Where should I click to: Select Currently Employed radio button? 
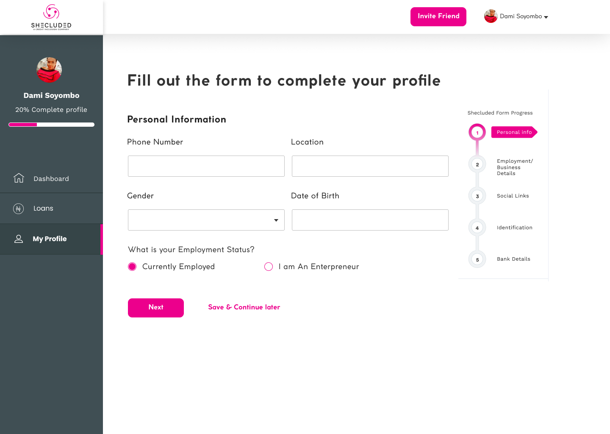click(x=132, y=267)
